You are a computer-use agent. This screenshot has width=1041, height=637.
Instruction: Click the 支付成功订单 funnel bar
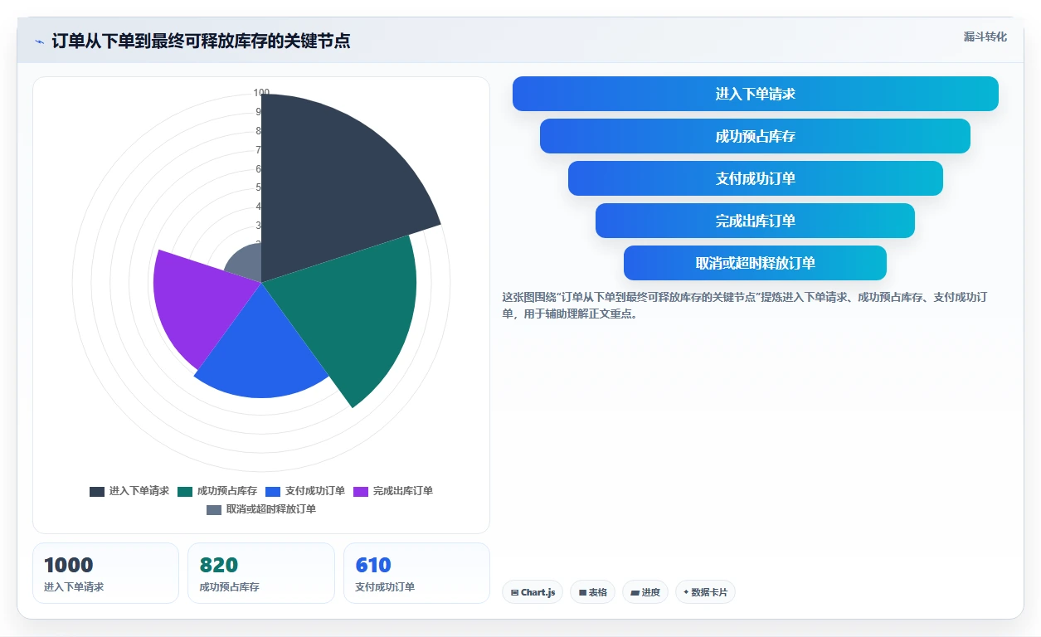click(756, 178)
